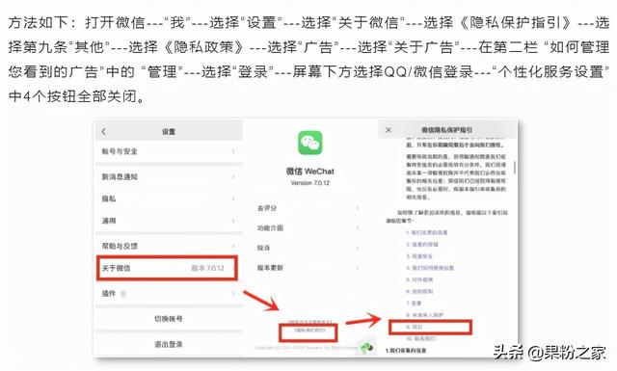Click the '7. 变更' index link
The image size is (617, 371).
click(x=414, y=304)
